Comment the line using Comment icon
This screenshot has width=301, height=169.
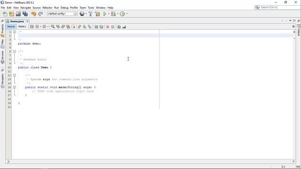[x=119, y=27]
